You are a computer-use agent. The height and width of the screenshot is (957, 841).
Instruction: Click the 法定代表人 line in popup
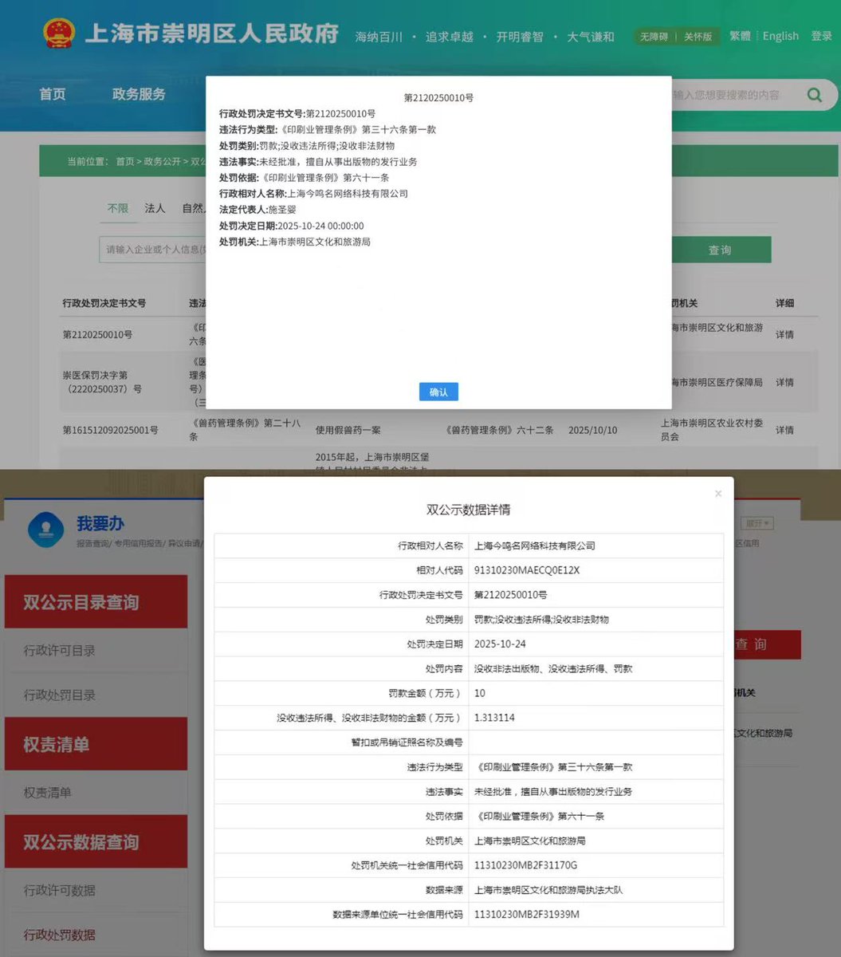point(257,210)
